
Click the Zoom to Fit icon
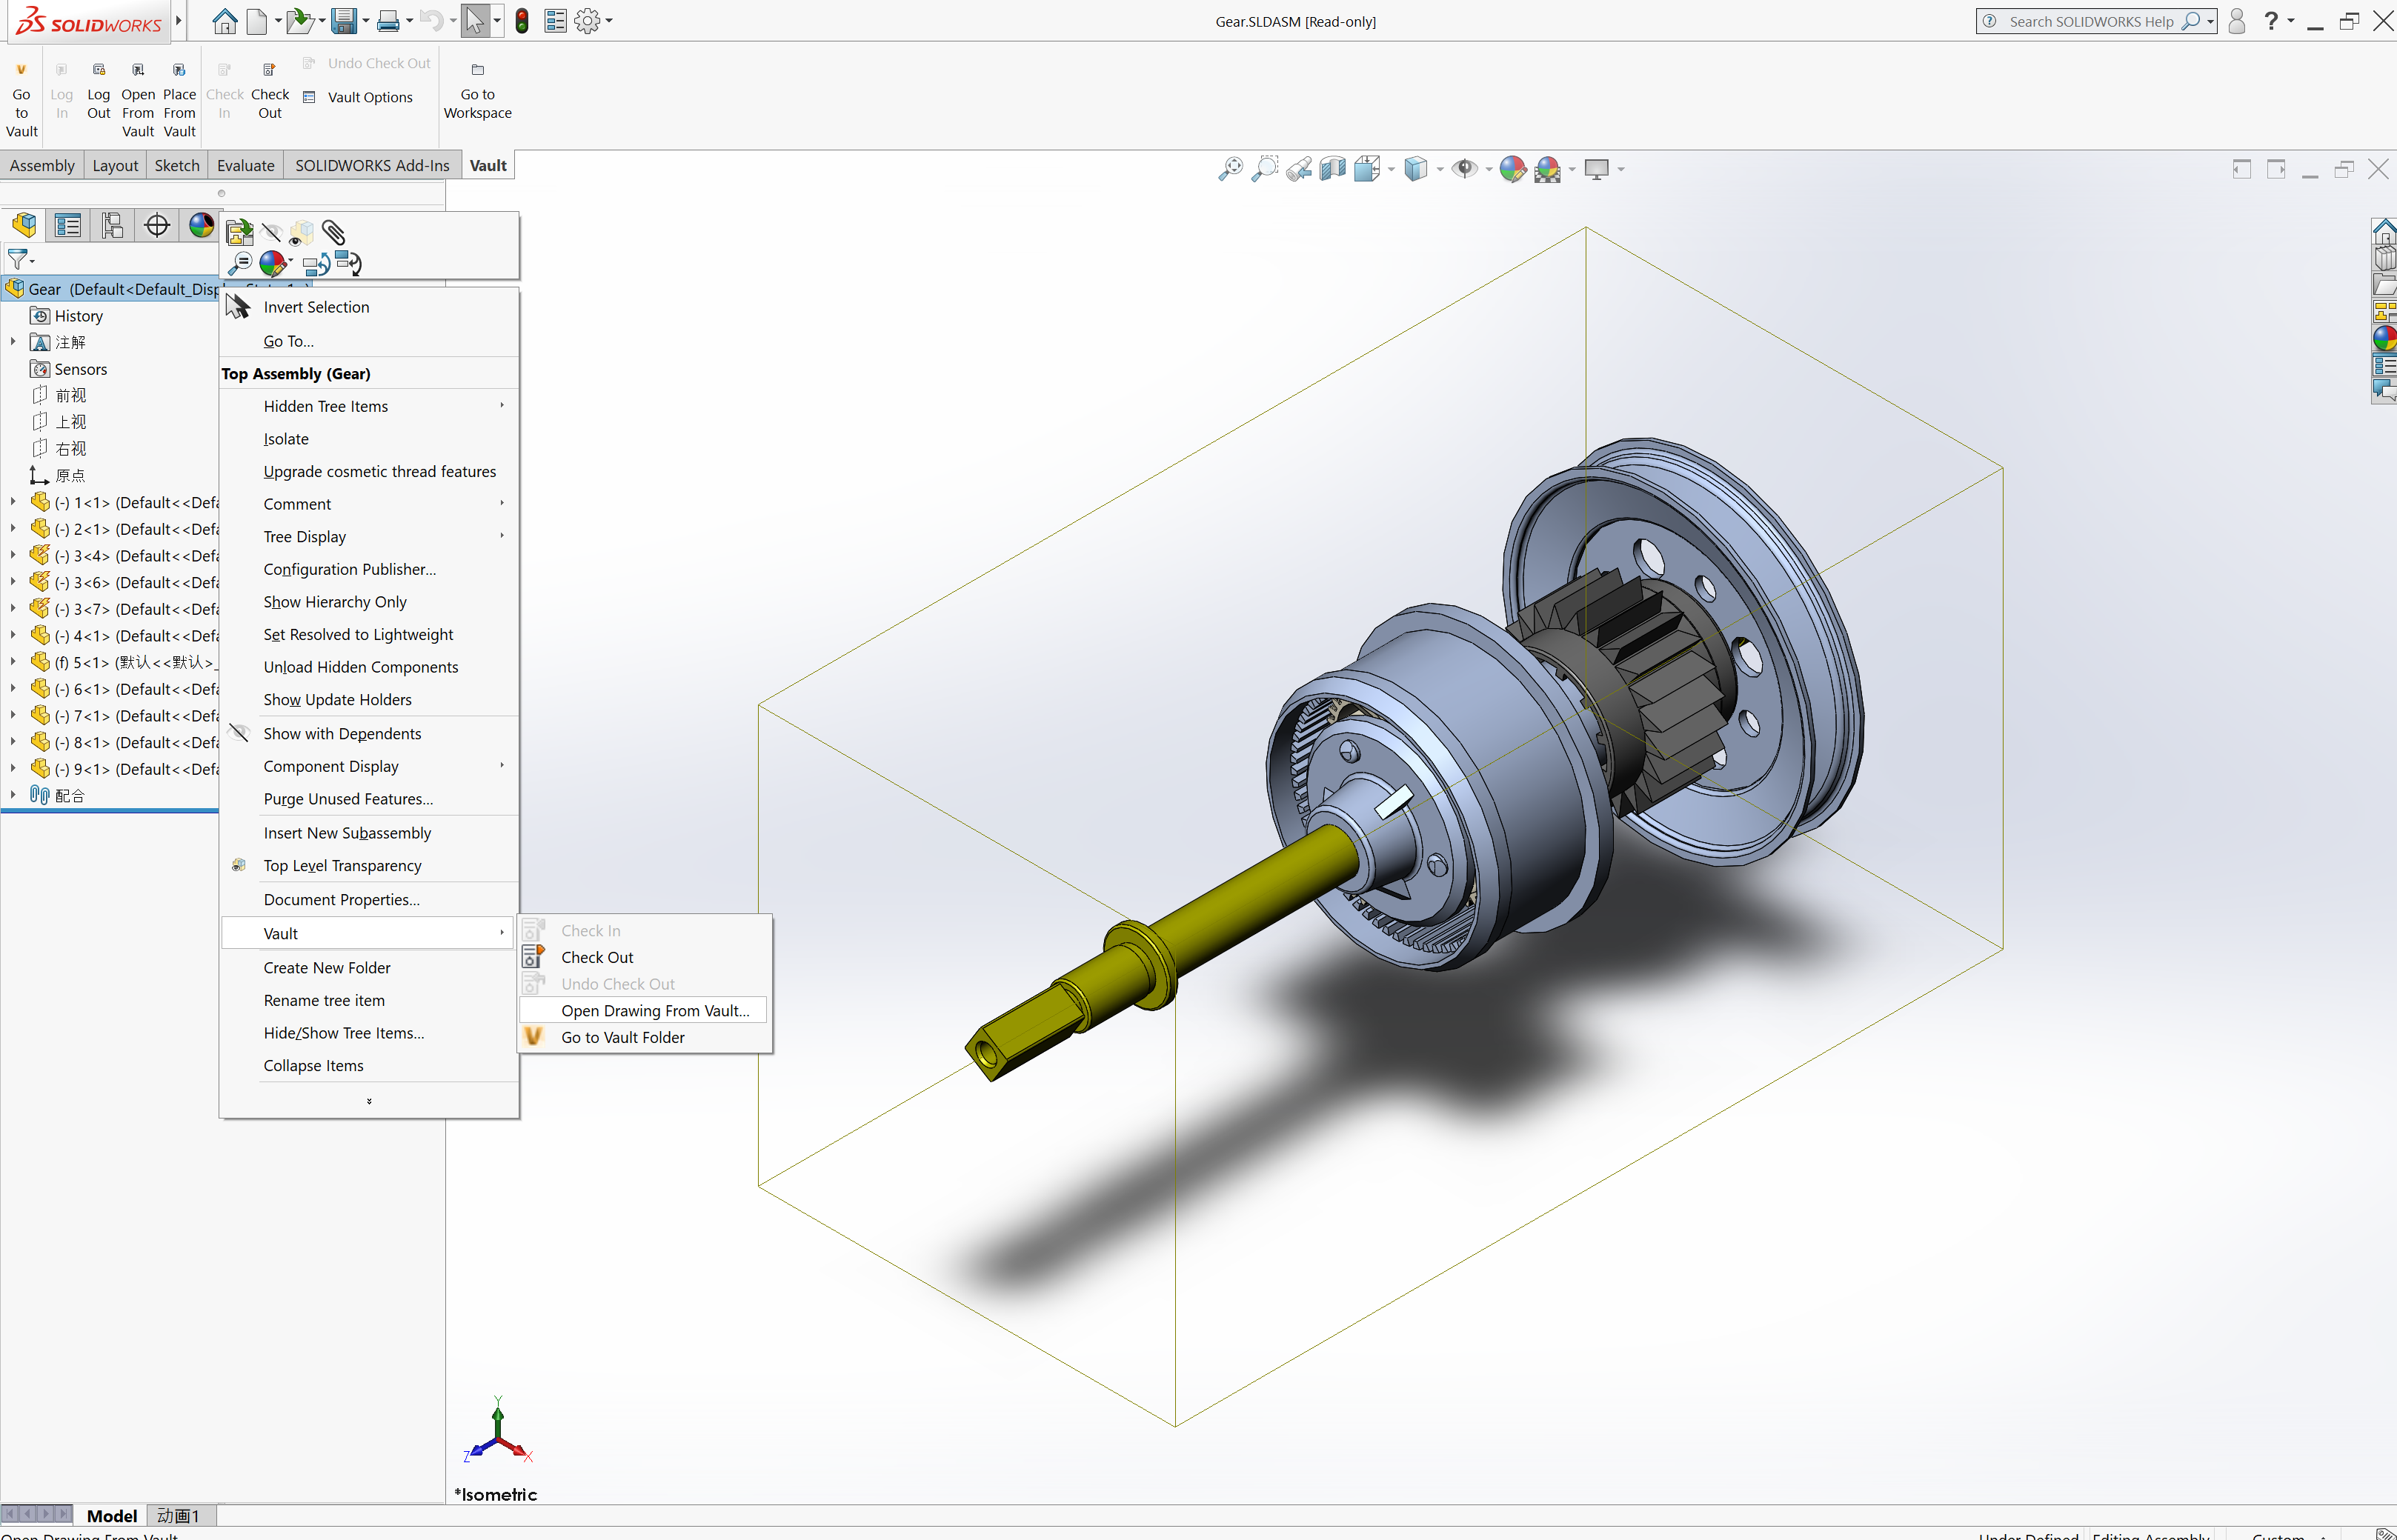(1230, 169)
